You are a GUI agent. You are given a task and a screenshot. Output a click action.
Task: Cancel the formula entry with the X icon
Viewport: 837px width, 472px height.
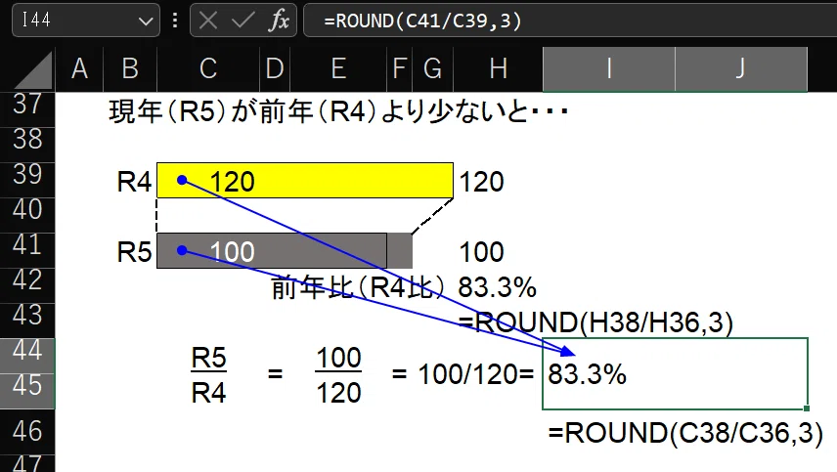pos(207,21)
